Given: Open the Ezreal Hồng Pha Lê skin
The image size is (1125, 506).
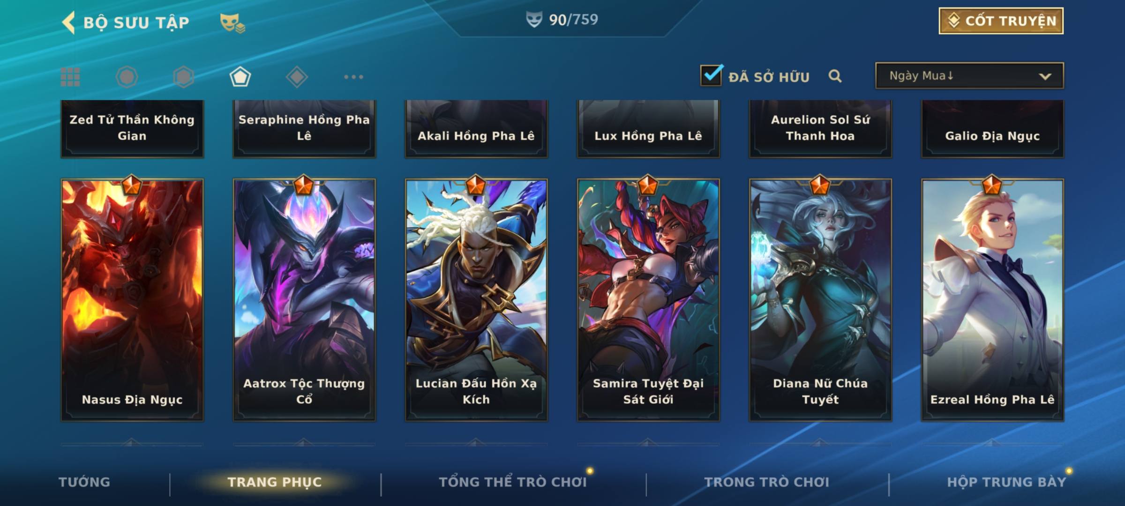Looking at the screenshot, I should [992, 300].
